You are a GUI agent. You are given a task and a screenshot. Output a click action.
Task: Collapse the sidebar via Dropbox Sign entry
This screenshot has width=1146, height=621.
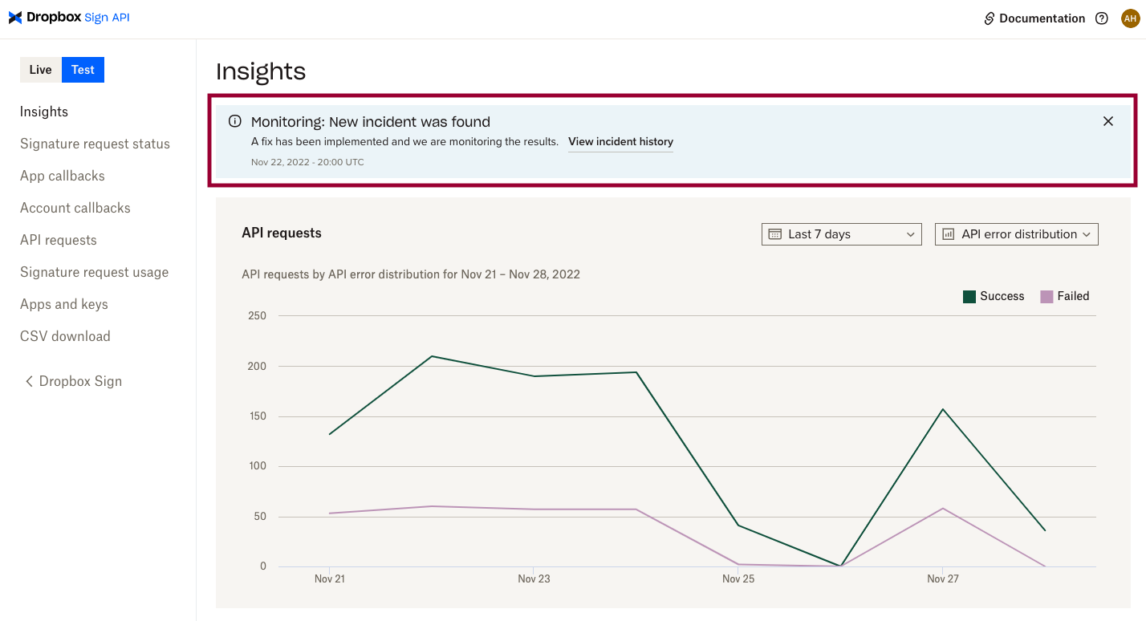(x=79, y=381)
